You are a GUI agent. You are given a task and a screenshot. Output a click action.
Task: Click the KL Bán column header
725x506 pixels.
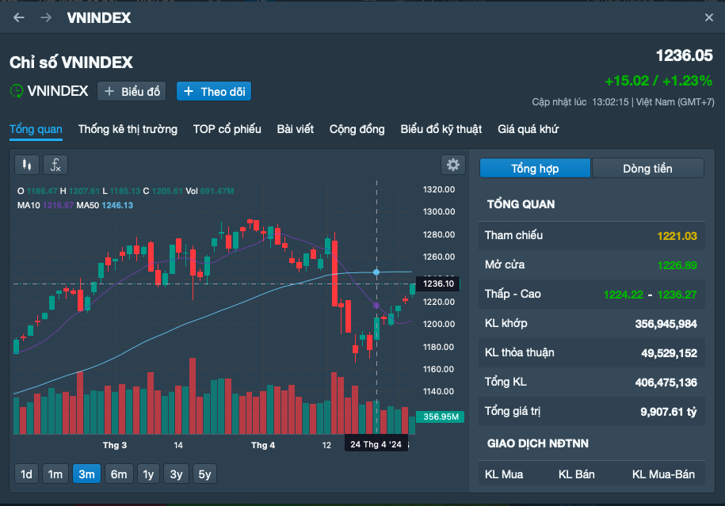(x=577, y=474)
